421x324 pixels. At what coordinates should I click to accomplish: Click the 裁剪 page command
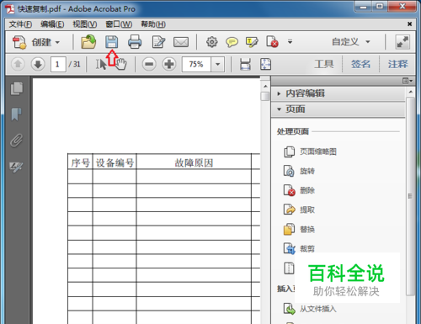pyautogui.click(x=299, y=248)
